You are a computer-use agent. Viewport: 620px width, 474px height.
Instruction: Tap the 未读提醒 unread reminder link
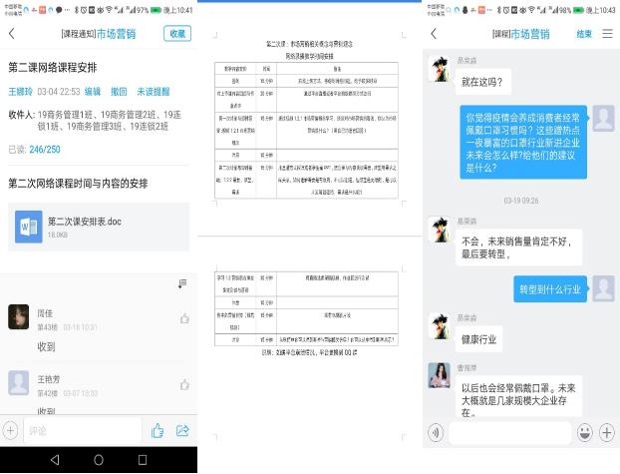coord(154,90)
